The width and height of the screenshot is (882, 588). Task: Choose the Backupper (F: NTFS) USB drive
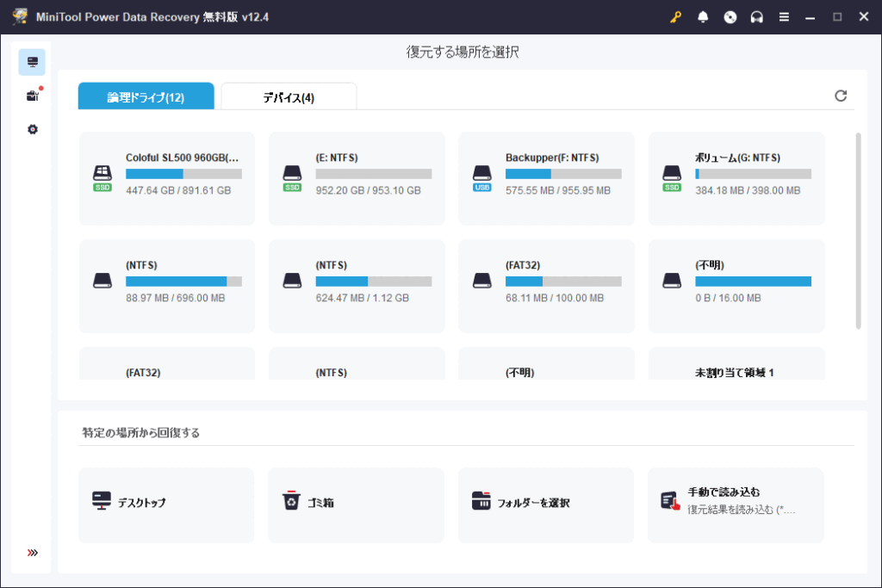pos(546,178)
